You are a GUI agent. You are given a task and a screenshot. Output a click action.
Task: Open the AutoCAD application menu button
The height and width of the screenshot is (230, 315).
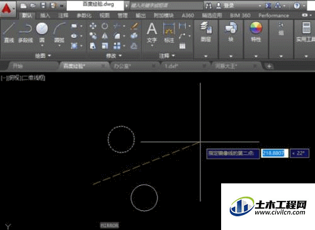click(x=7, y=9)
